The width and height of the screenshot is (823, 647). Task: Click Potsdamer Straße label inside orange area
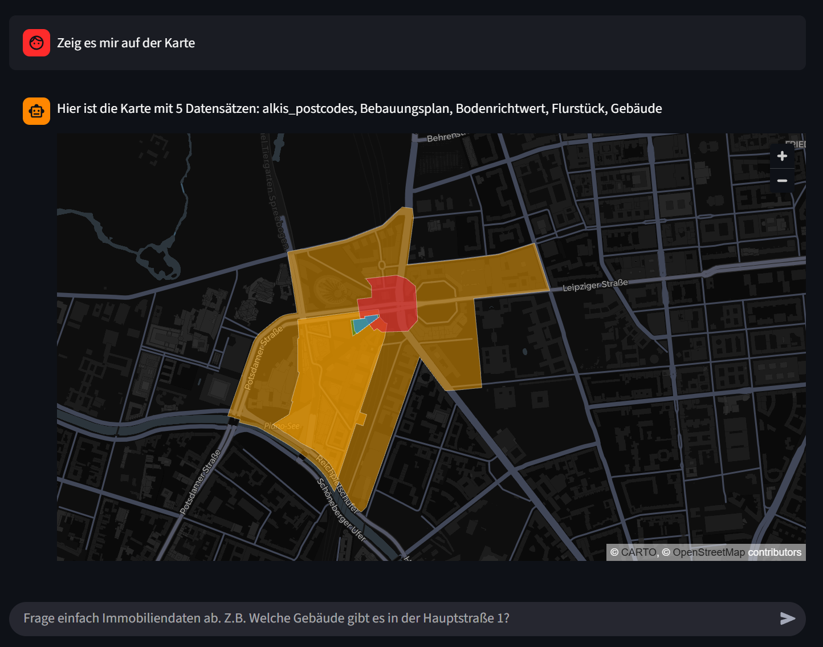click(263, 357)
